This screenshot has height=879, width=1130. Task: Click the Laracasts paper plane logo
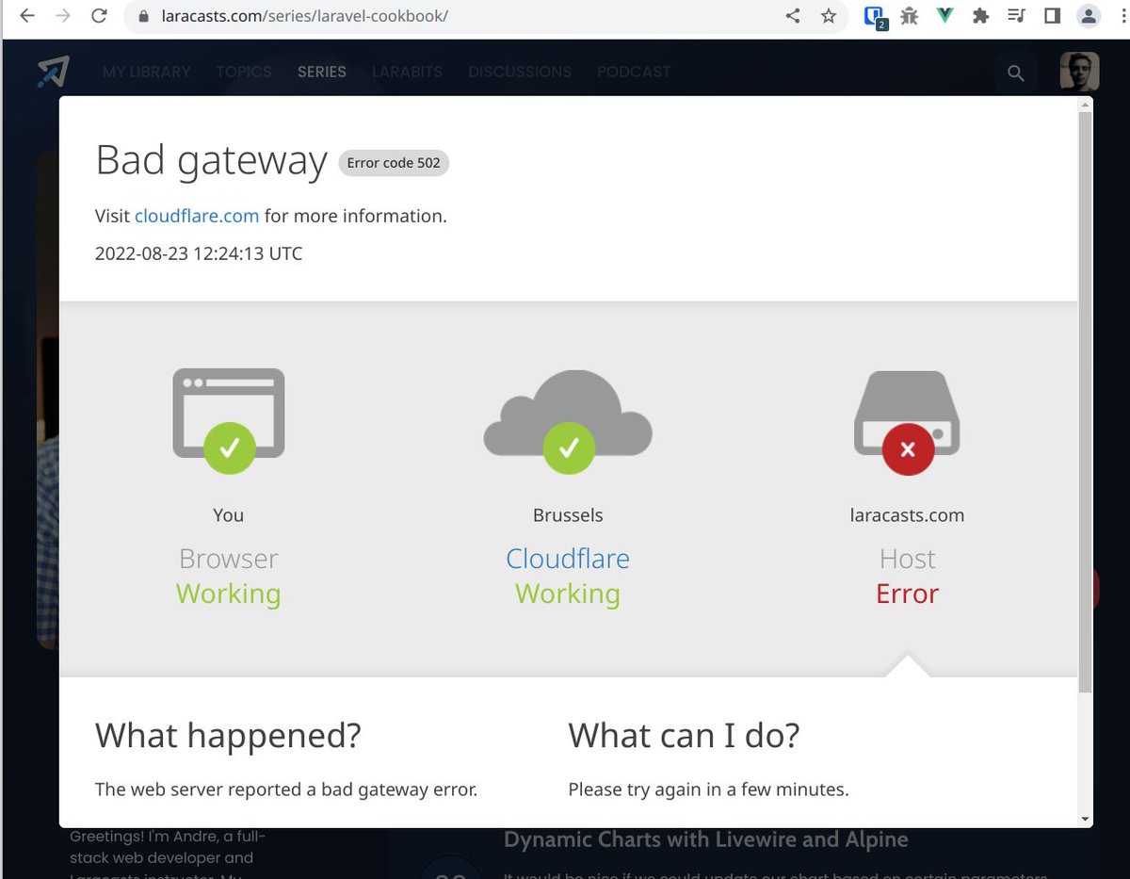(53, 72)
